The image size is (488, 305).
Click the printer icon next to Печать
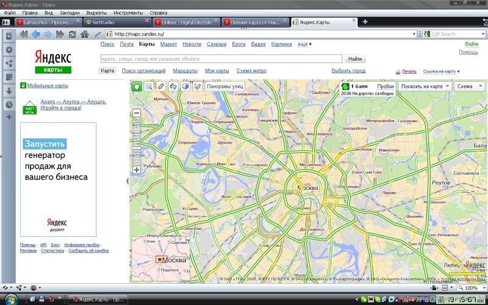coord(398,71)
